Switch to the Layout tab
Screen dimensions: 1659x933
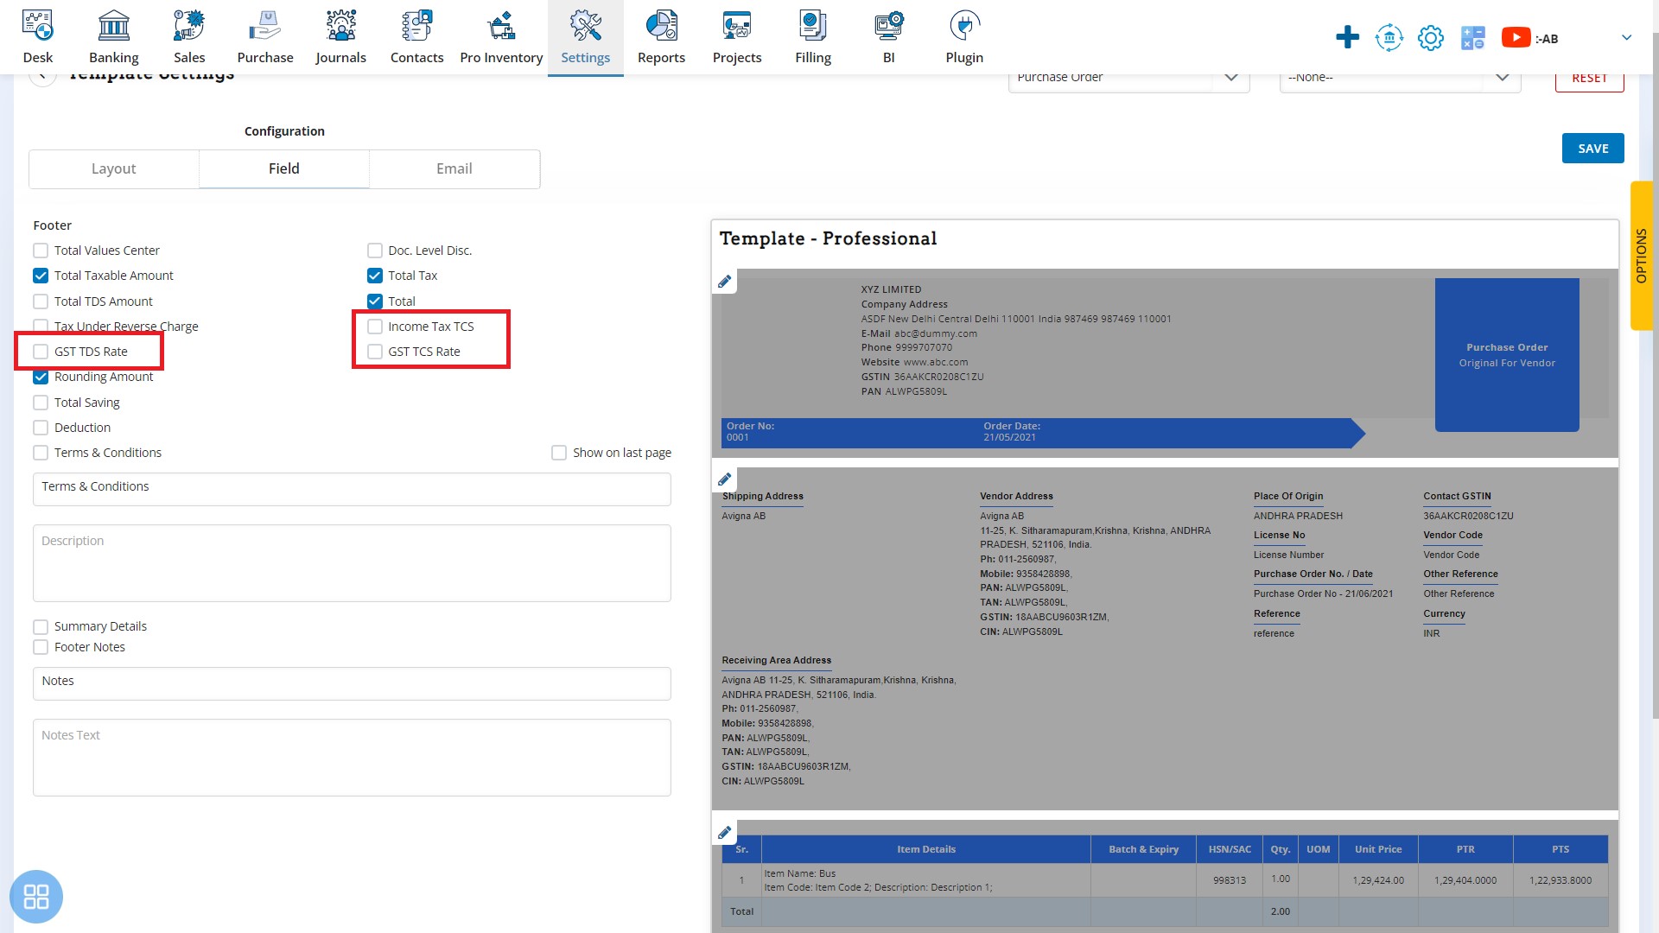click(114, 168)
